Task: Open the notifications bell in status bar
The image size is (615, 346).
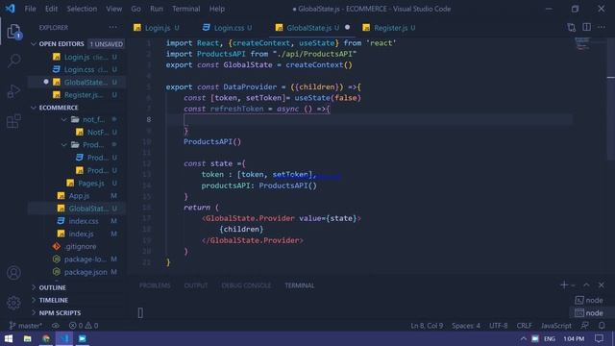Action: click(602, 326)
